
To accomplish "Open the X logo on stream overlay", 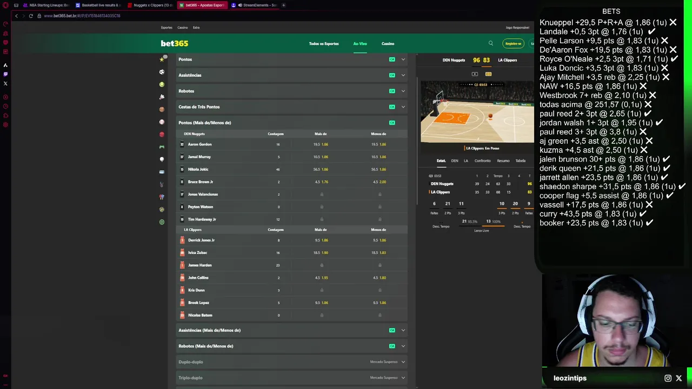I will 679,378.
